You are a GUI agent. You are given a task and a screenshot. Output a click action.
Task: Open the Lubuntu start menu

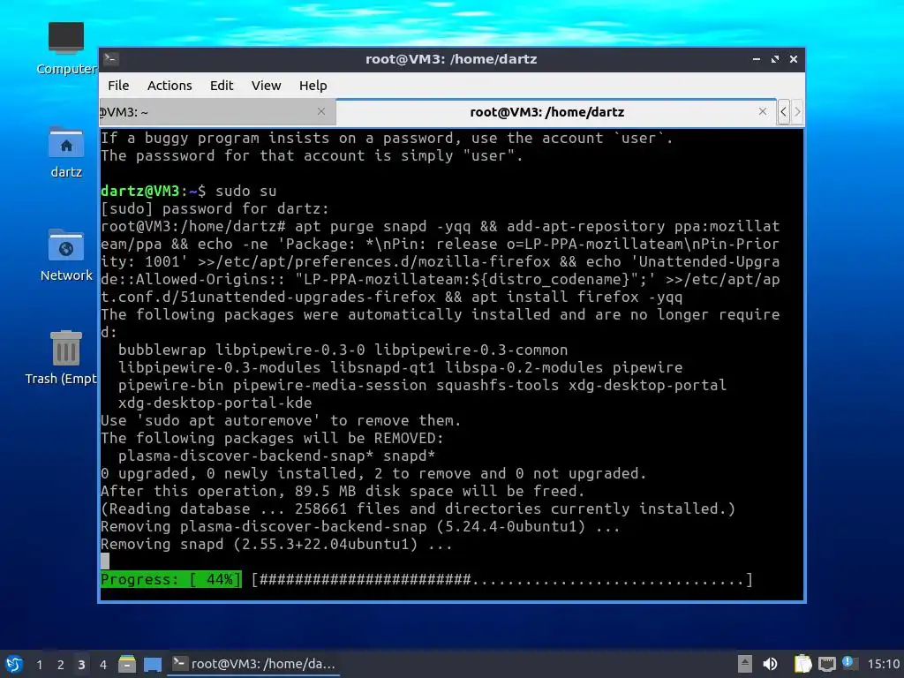point(14,664)
